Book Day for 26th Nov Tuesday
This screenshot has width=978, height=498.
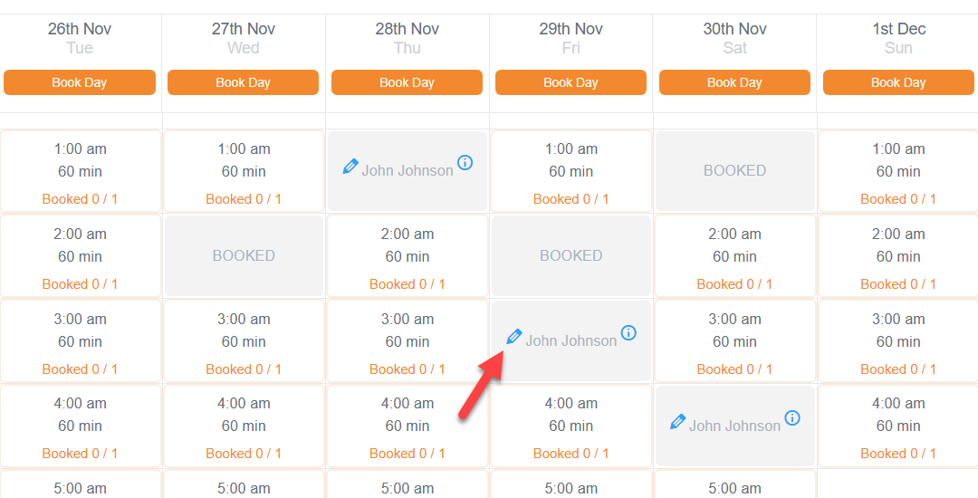80,82
